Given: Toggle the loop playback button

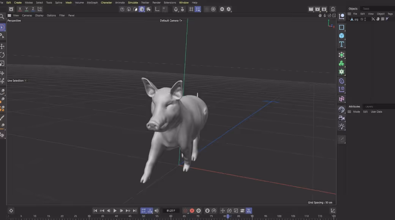Looking at the screenshot, I should pos(143,211).
